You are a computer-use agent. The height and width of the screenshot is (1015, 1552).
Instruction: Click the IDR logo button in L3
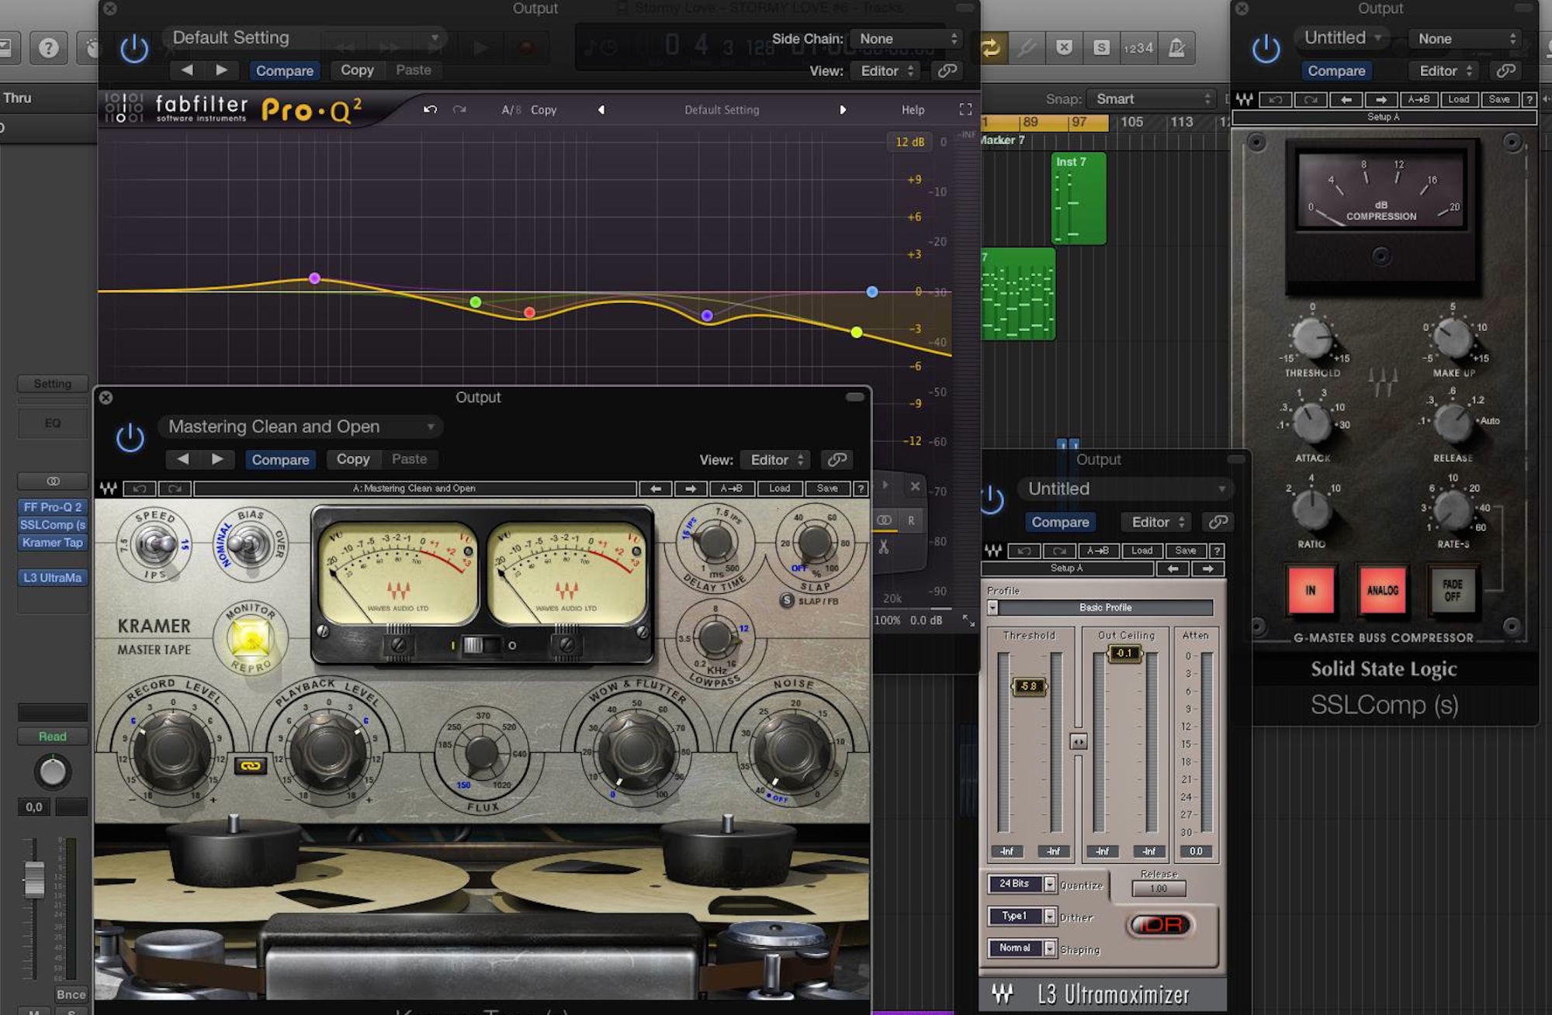[x=1161, y=924]
